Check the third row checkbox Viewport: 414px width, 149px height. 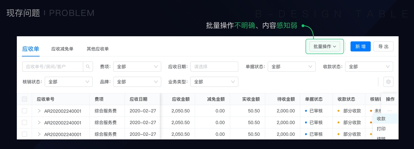click(x=24, y=134)
